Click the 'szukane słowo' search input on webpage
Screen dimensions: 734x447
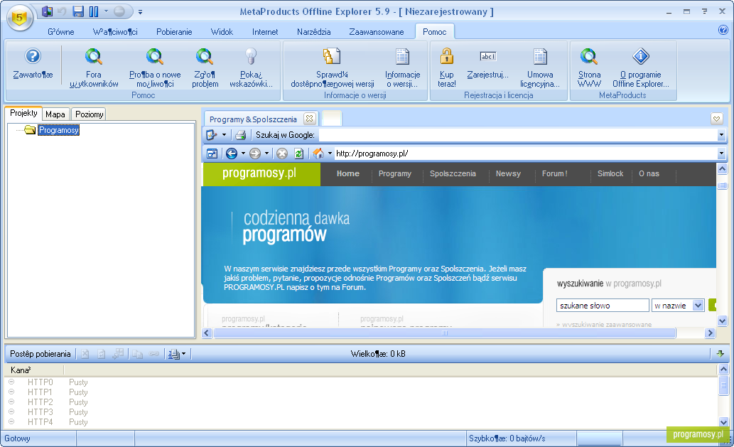pos(603,306)
